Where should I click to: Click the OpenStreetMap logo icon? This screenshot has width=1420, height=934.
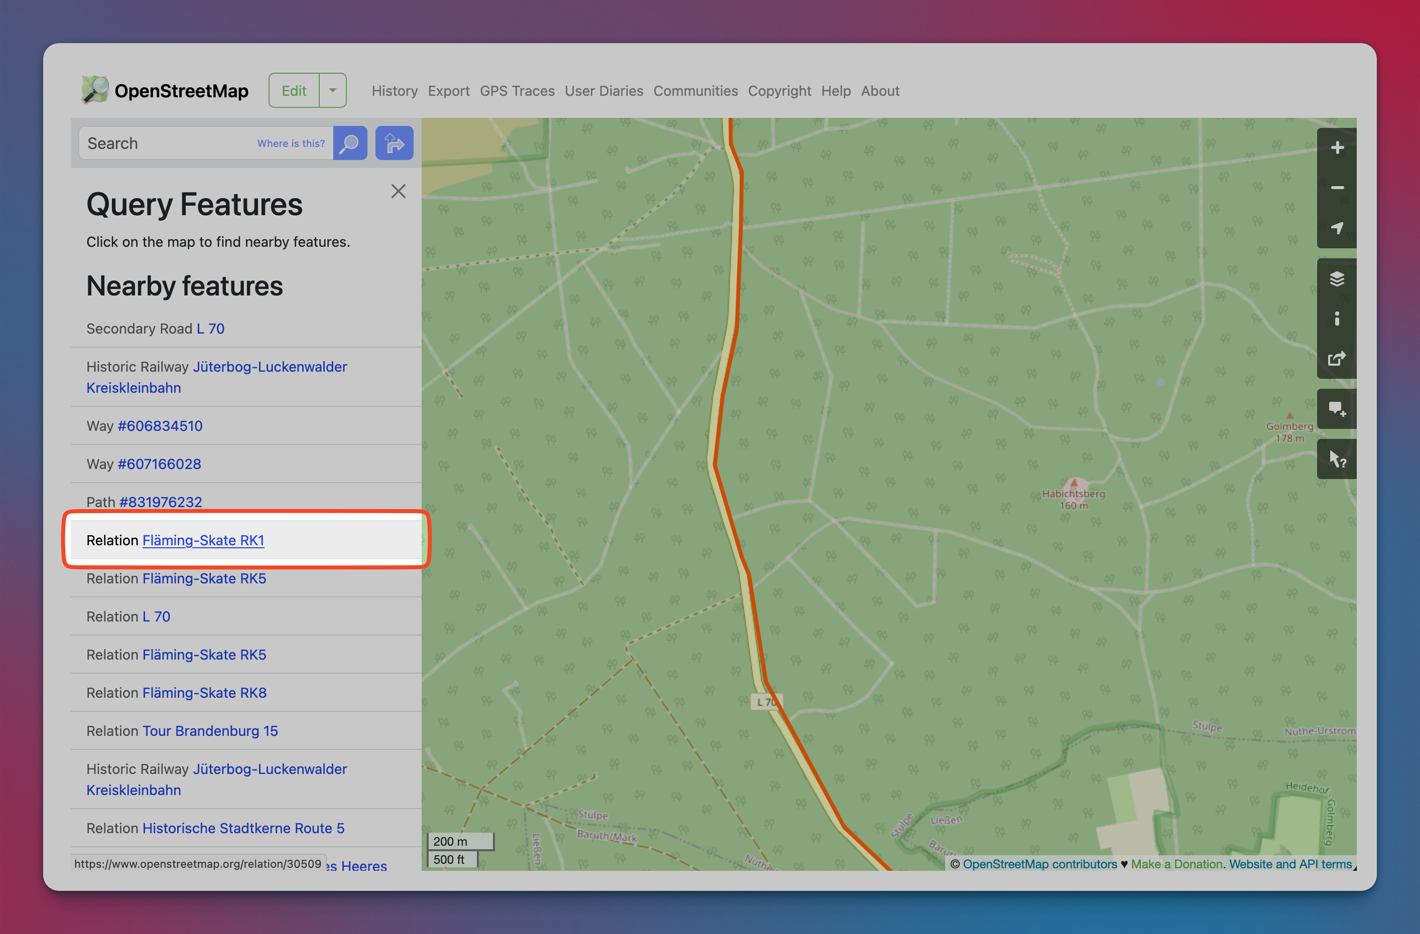[95, 90]
